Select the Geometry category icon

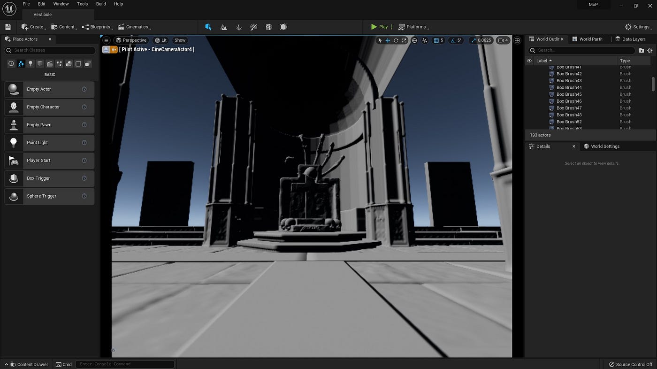[x=69, y=63]
